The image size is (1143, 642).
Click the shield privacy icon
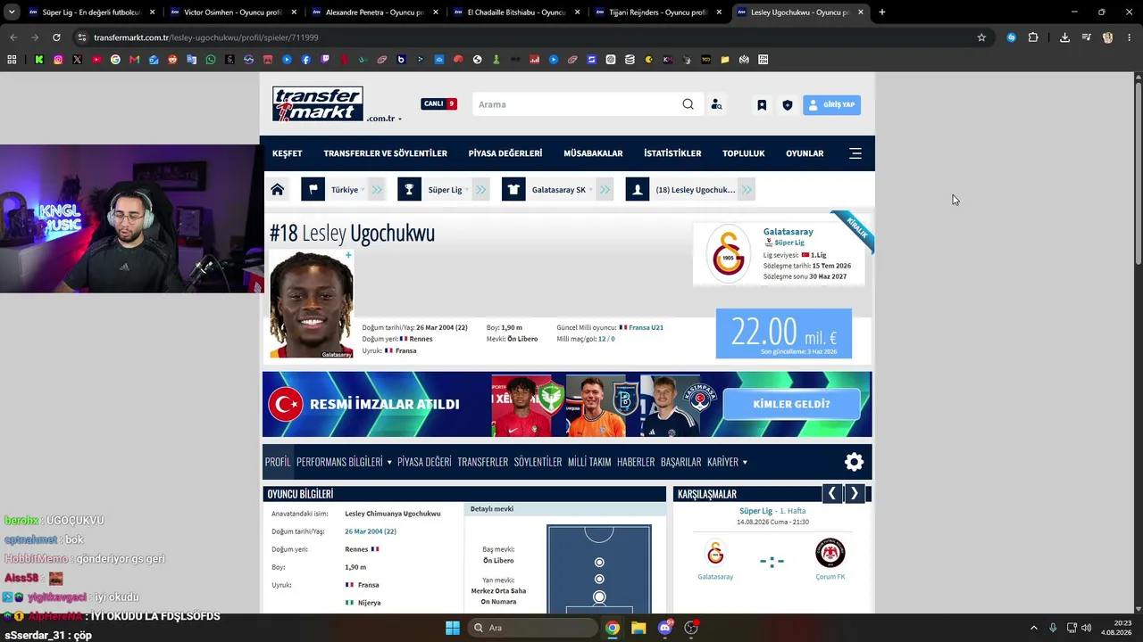point(787,105)
